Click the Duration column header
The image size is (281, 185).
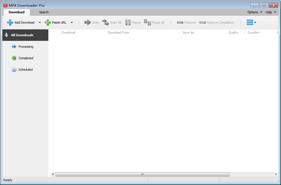pyautogui.click(x=253, y=32)
